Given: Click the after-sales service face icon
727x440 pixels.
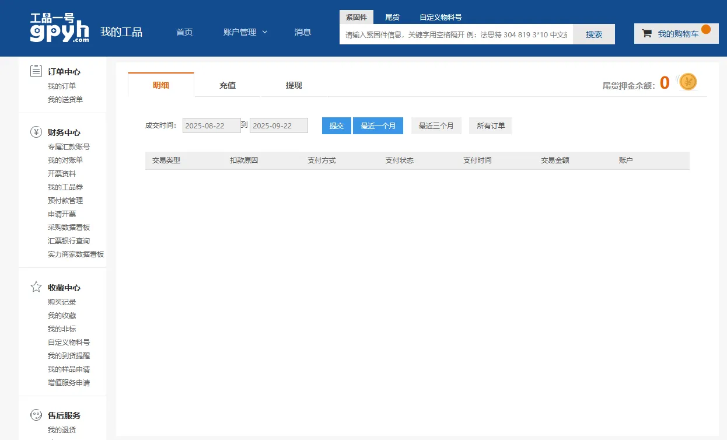Looking at the screenshot, I should (36, 415).
